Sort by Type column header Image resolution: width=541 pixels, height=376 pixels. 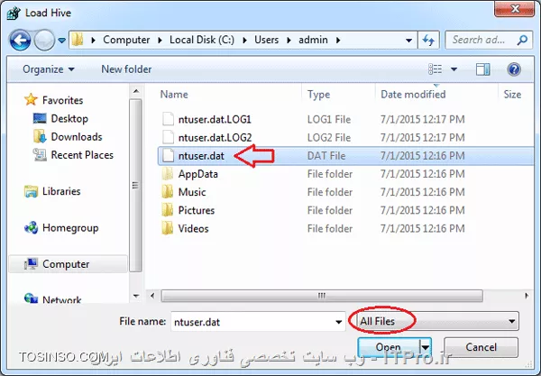click(x=319, y=95)
